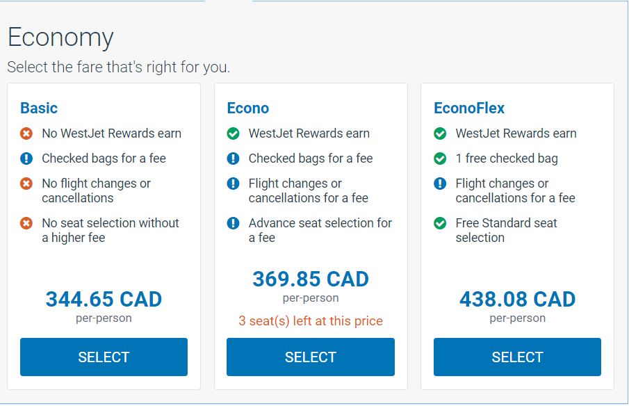Click the Basic fare heading
629x406 pixels.
[x=39, y=108]
